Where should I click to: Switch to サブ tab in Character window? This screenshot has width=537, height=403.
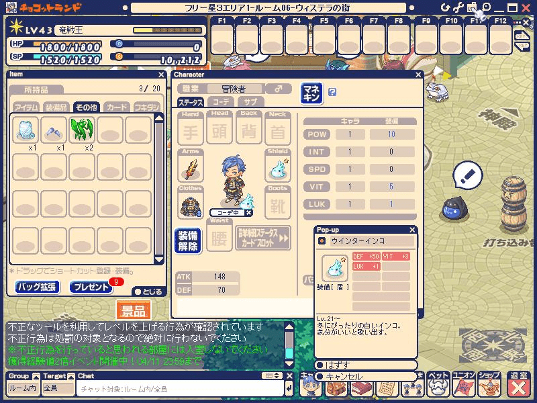pos(250,102)
